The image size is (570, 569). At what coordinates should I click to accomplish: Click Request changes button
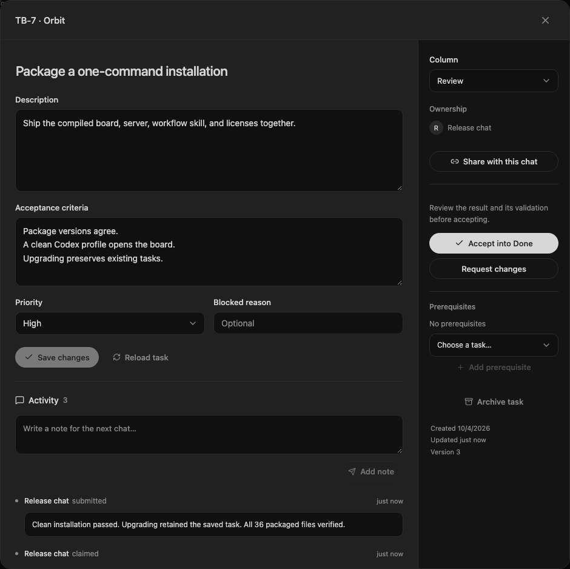coord(494,269)
